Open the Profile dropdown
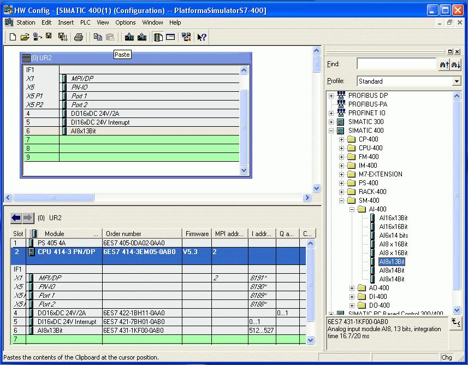This screenshot has width=468, height=365. [457, 81]
